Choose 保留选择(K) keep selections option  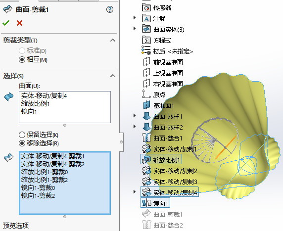click(22, 135)
